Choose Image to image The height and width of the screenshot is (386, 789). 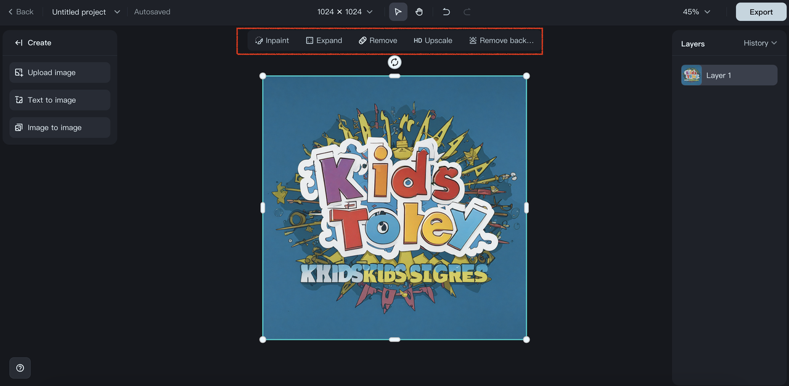click(60, 128)
